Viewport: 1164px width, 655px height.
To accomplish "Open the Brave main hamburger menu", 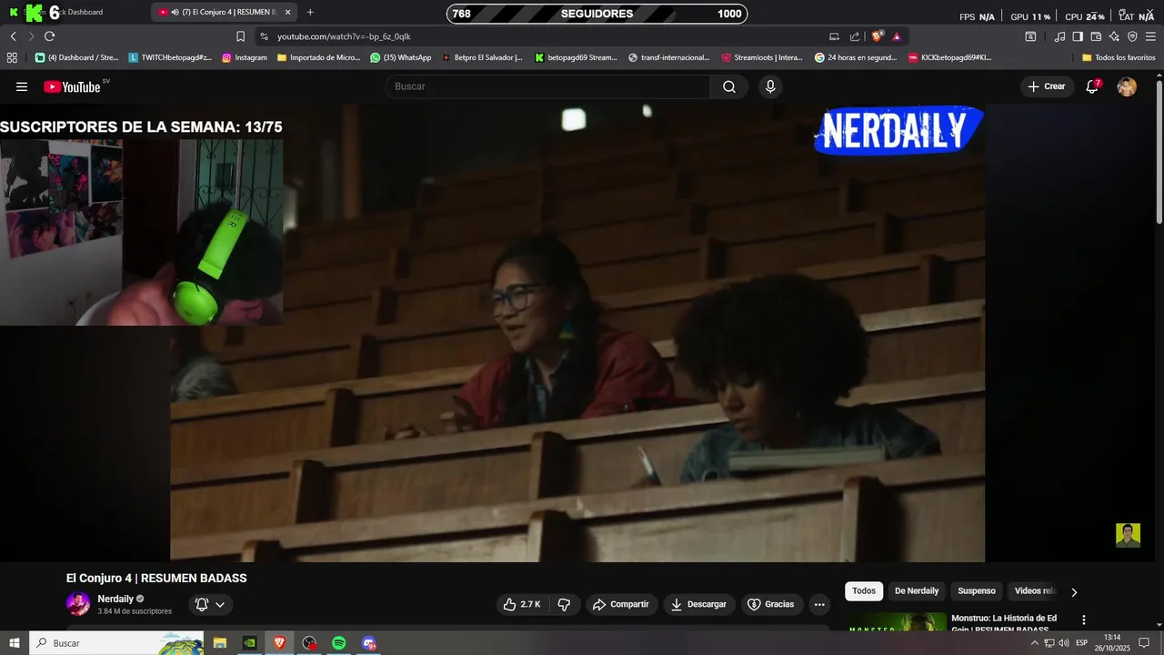I will pos(1151,36).
